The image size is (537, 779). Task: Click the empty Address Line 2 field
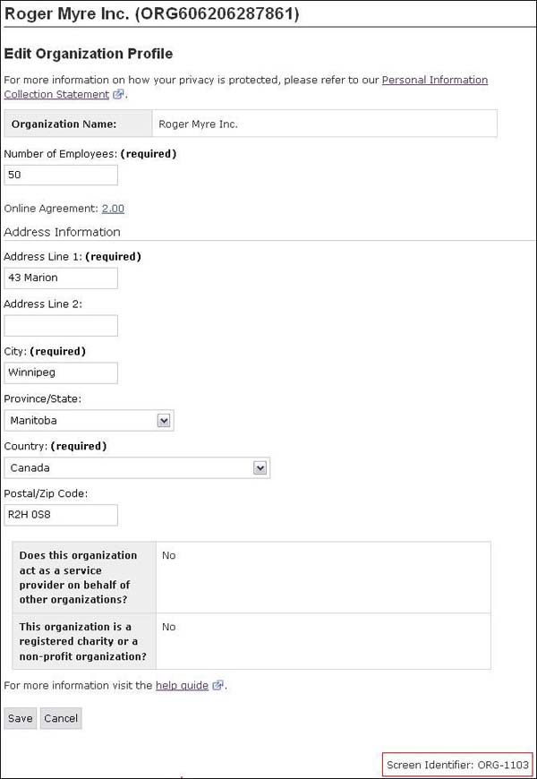pyautogui.click(x=61, y=325)
